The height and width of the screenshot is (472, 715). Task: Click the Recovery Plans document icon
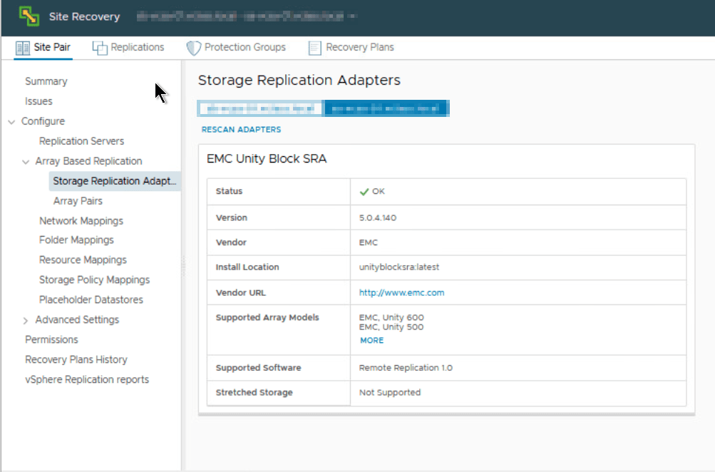314,48
